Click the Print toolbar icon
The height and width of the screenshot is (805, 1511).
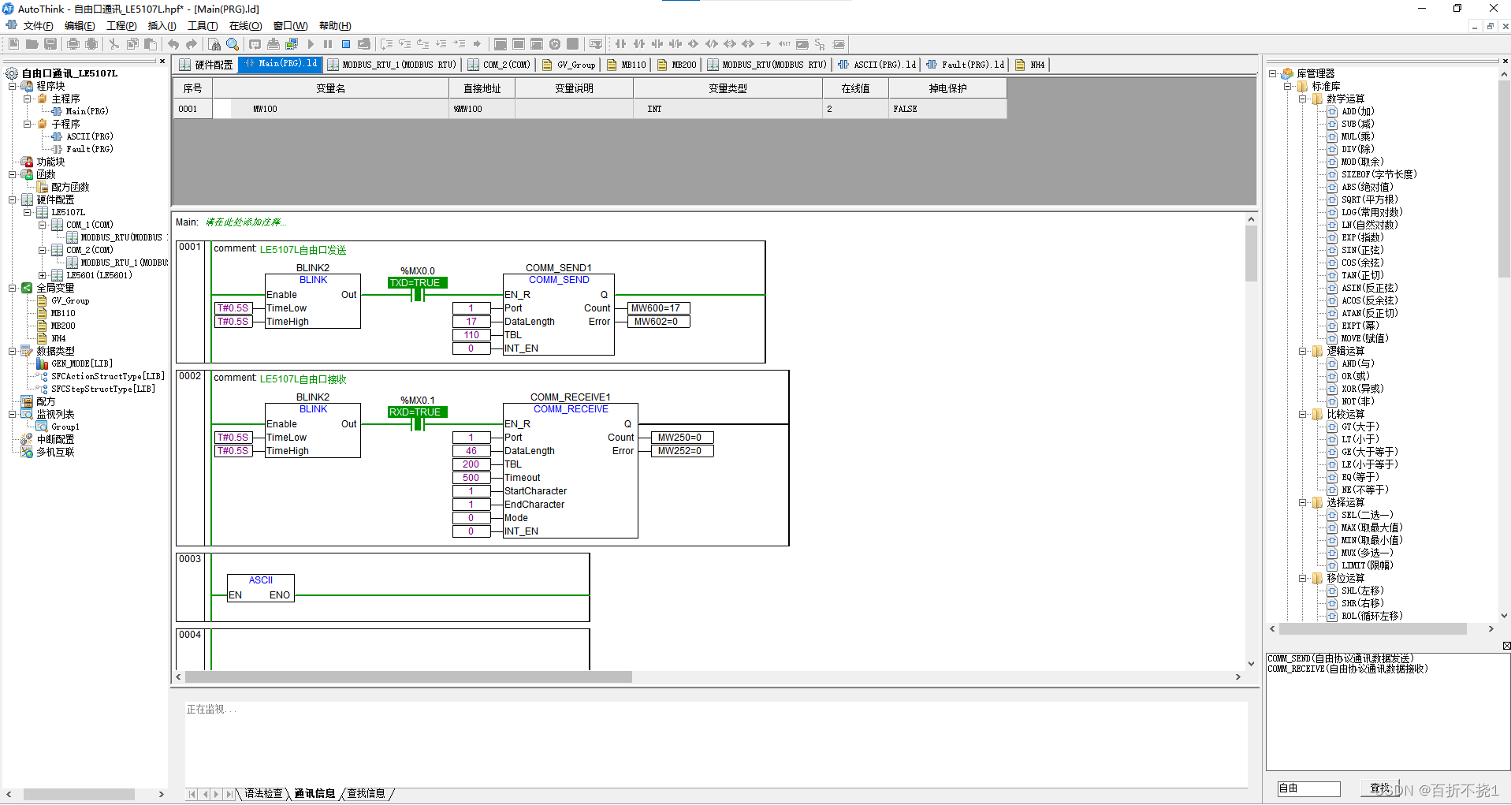pos(73,44)
